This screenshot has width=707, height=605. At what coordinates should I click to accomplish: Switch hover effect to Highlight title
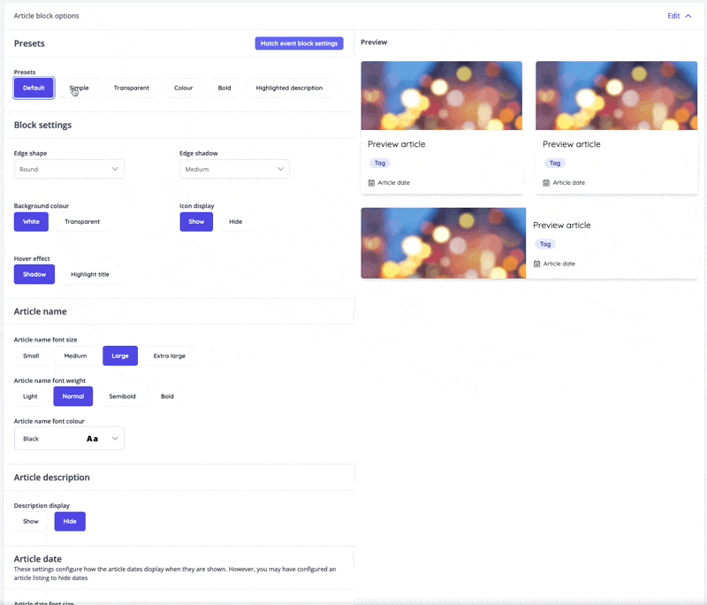tap(90, 274)
